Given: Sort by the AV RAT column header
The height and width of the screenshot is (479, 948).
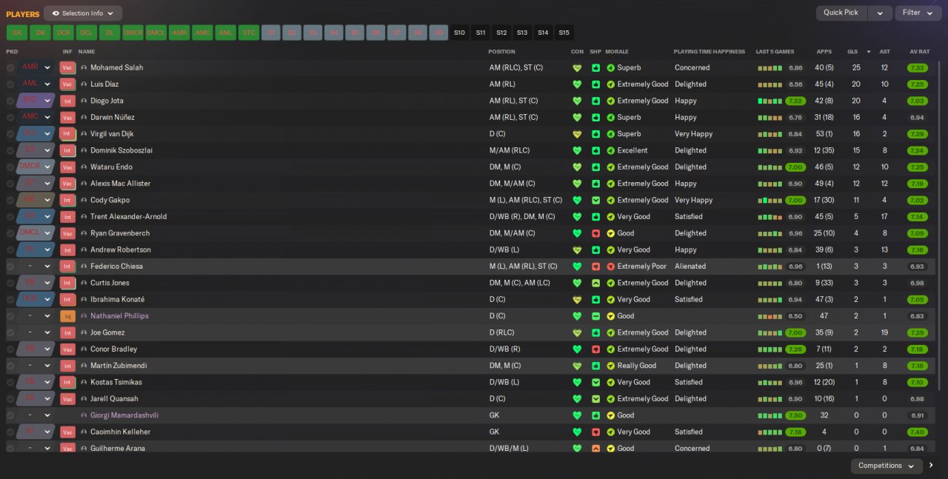Looking at the screenshot, I should [x=919, y=52].
